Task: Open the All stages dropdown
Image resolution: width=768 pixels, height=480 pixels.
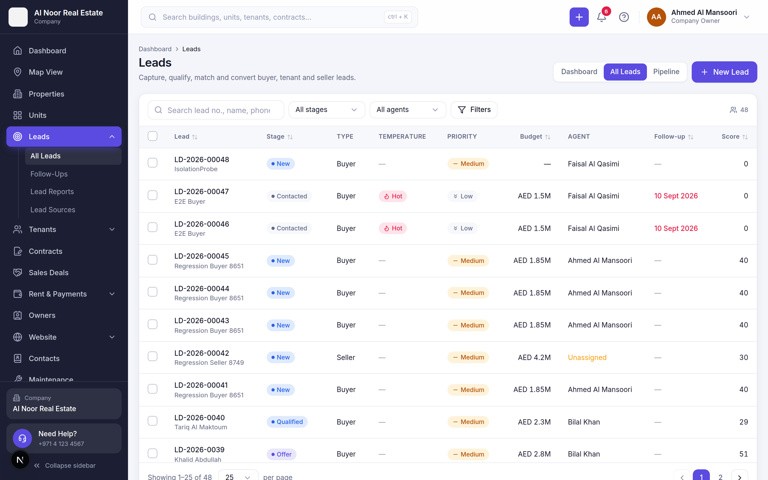Action: pos(327,110)
